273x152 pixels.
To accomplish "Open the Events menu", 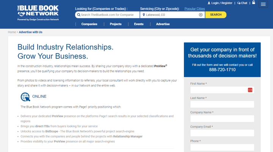I will click(139, 24).
